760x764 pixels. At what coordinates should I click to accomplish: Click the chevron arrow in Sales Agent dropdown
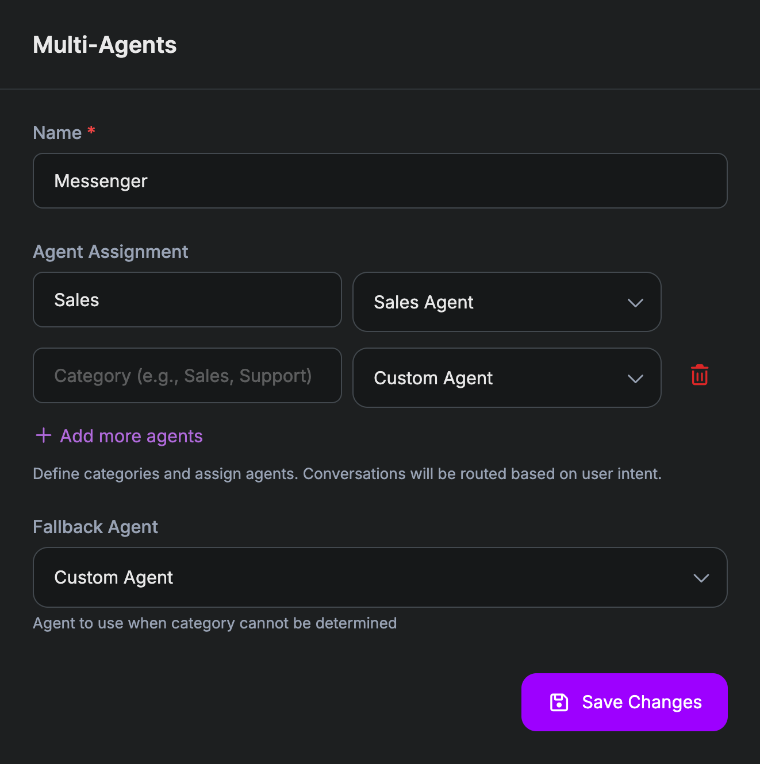[x=635, y=303]
